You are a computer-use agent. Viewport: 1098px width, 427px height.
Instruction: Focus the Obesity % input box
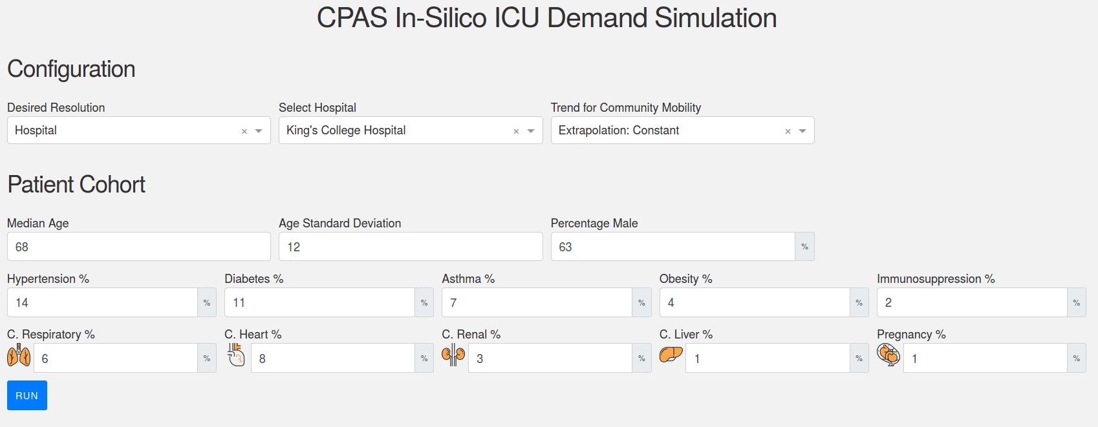tap(754, 302)
